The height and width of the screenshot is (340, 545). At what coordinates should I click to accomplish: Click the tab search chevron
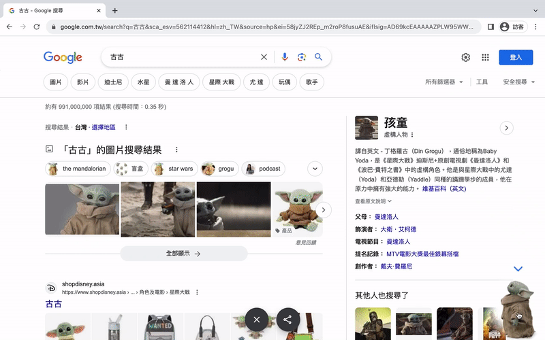(x=535, y=11)
